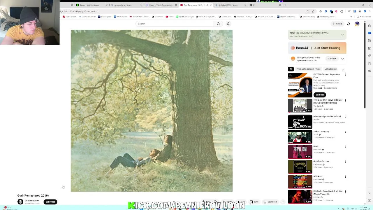Open the Radiohead All I Need video
The height and width of the screenshot is (210, 373).
pos(300,182)
